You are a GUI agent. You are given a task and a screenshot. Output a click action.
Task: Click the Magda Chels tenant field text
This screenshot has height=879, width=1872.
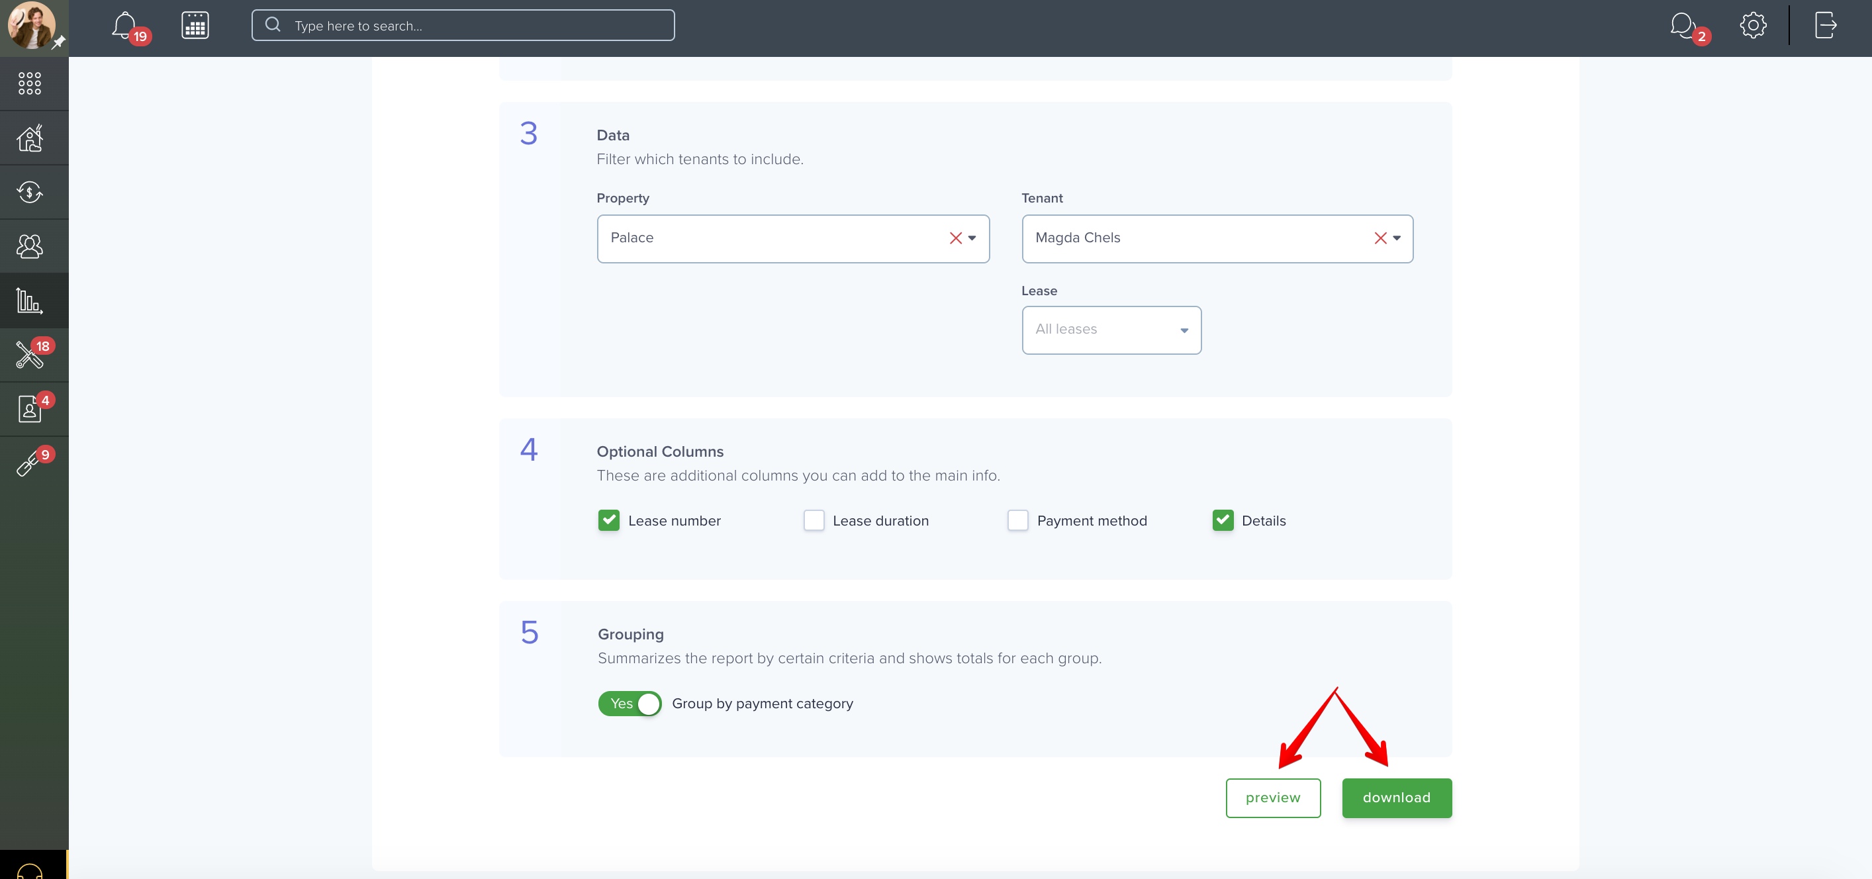coord(1078,238)
